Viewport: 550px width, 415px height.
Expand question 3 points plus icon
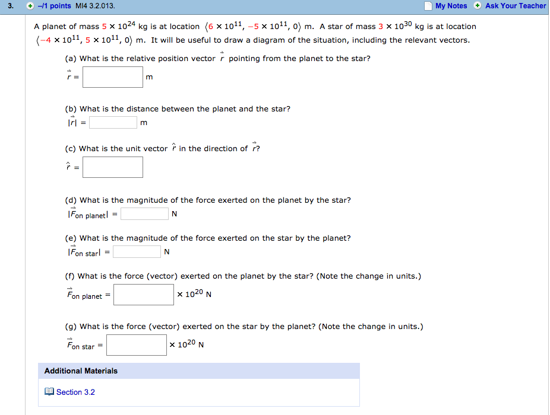point(30,6)
